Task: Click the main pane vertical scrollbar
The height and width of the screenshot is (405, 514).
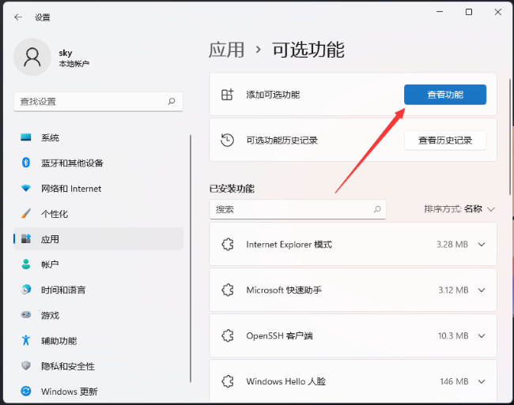Action: 510,137
